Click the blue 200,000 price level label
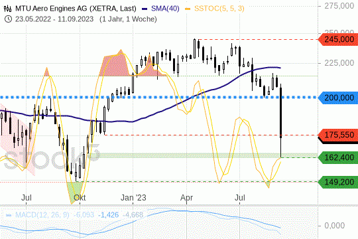358x239 pixels. [338, 98]
